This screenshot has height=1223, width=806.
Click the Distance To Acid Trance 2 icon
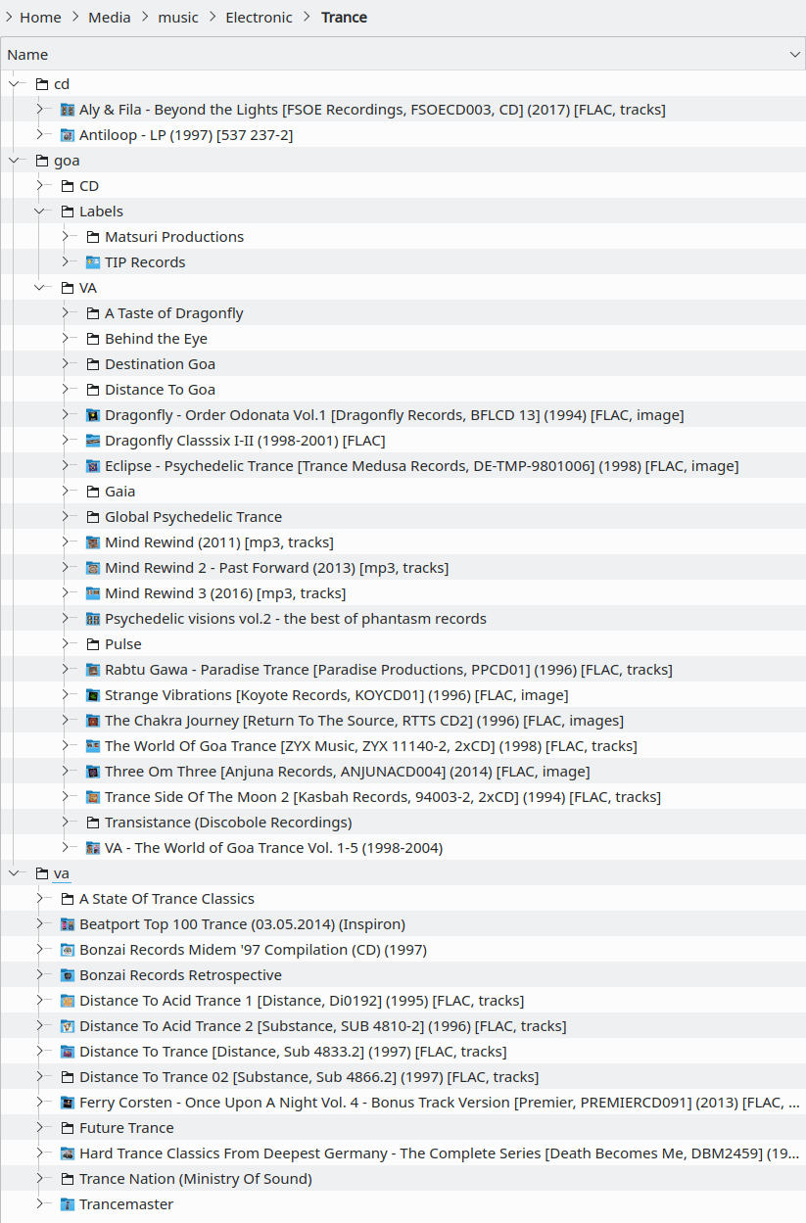point(68,1026)
